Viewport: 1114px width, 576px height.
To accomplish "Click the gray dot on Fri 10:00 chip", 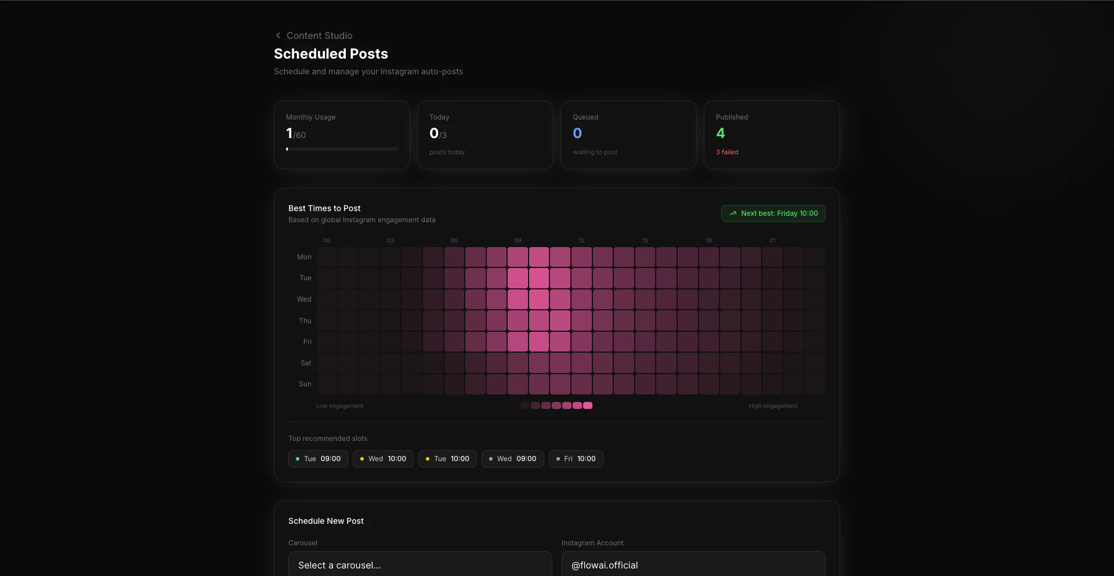I will (x=558, y=459).
